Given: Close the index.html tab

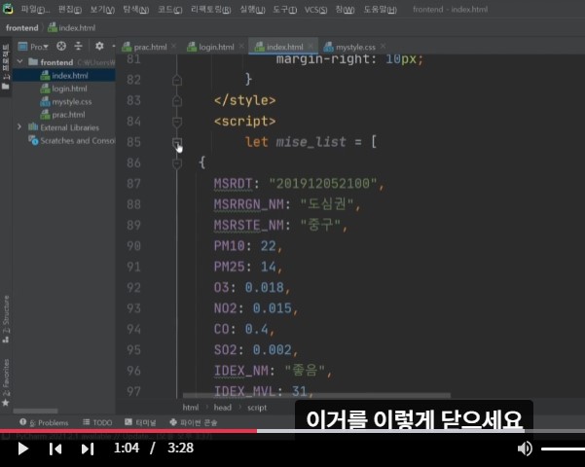Looking at the screenshot, I should pyautogui.click(x=311, y=47).
